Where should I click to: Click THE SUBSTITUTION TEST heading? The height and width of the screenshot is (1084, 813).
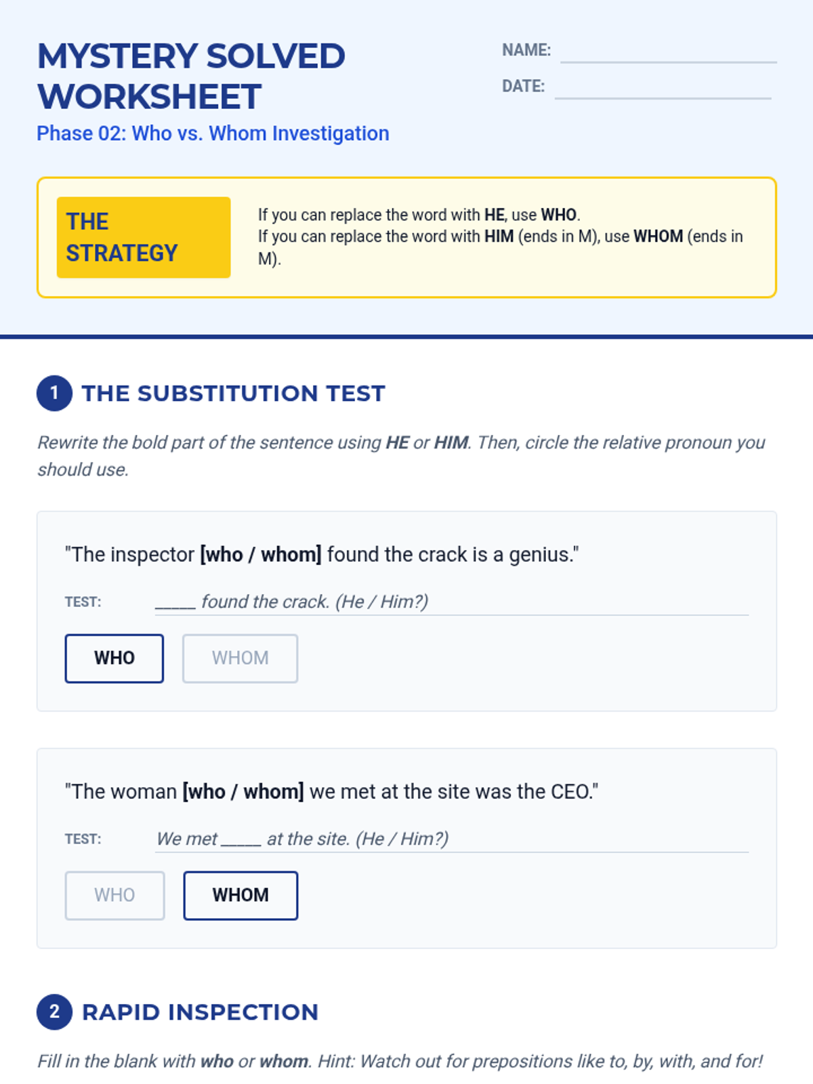233,393
